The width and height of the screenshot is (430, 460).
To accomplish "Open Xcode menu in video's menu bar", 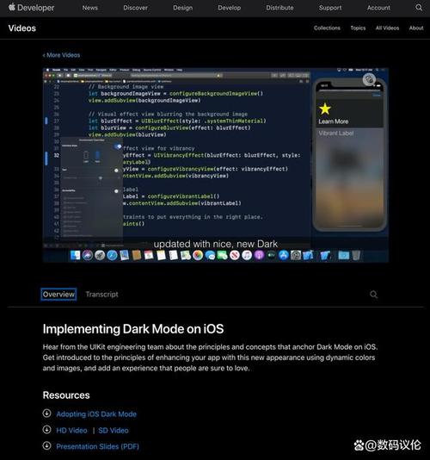I will 57,70.
